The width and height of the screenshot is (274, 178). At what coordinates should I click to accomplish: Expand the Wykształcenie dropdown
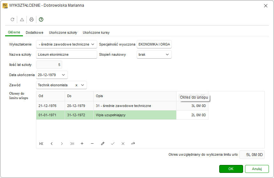93,44
